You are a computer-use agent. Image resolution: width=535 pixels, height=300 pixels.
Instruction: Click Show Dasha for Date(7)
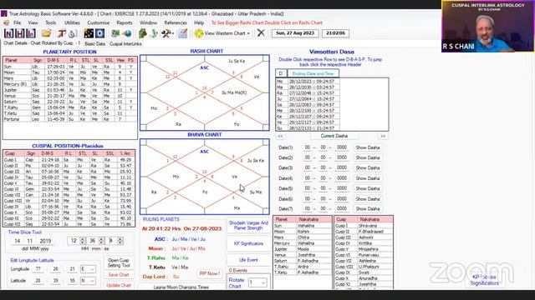pyautogui.click(x=368, y=209)
